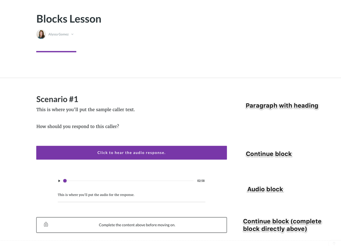This screenshot has width=341, height=246.
Task: Click the middle of the audio progress track
Action: (130, 181)
